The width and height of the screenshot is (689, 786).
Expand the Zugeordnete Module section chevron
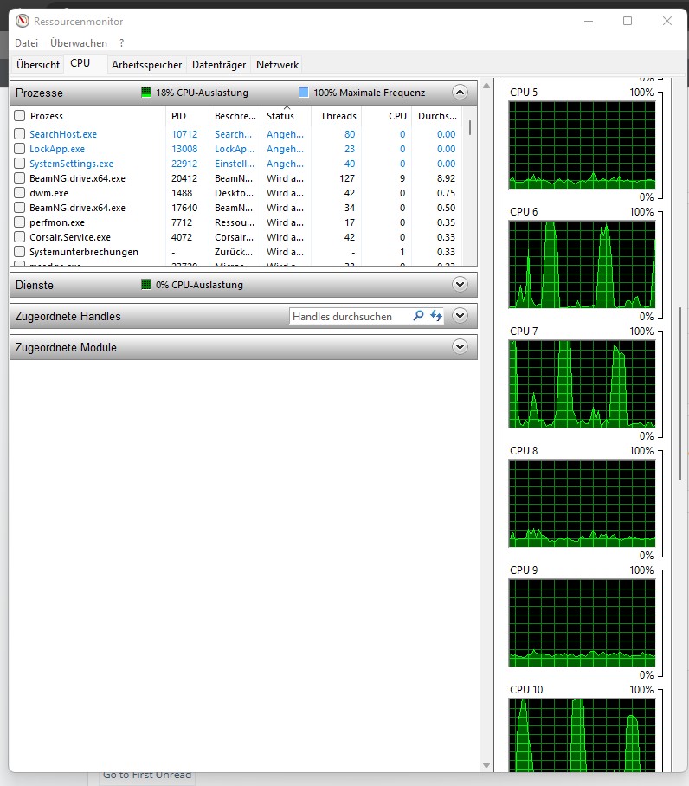point(460,347)
